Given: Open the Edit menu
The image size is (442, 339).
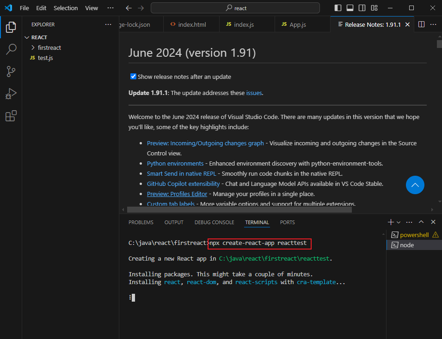Looking at the screenshot, I should coord(41,8).
